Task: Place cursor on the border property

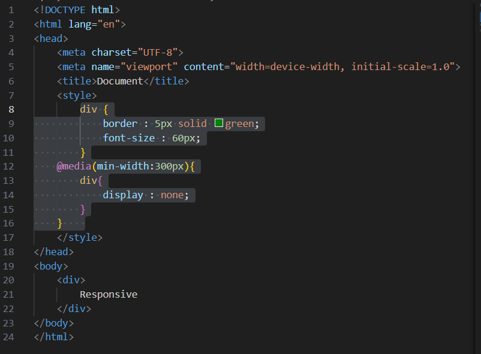Action: point(119,123)
